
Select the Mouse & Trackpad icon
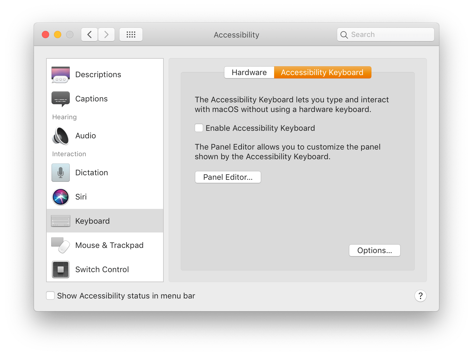tap(61, 245)
